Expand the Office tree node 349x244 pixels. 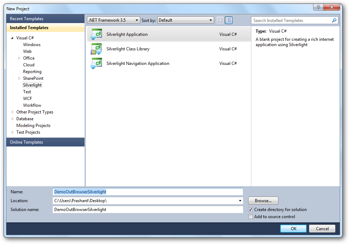tap(20, 58)
